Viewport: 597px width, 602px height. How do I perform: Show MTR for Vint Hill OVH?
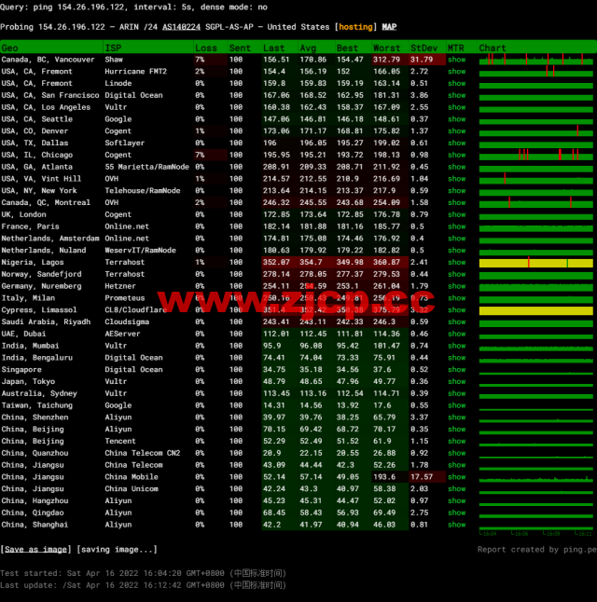pyautogui.click(x=457, y=179)
